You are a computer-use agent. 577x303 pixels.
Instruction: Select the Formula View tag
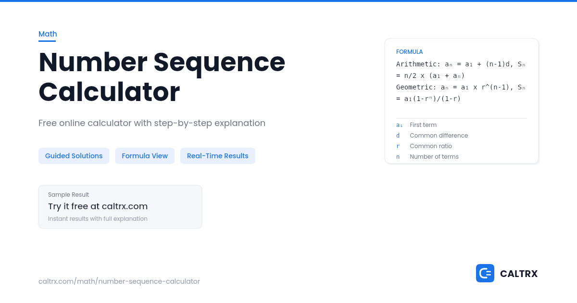(145, 156)
